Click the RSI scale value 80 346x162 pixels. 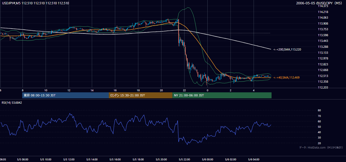click(x=319, y=110)
